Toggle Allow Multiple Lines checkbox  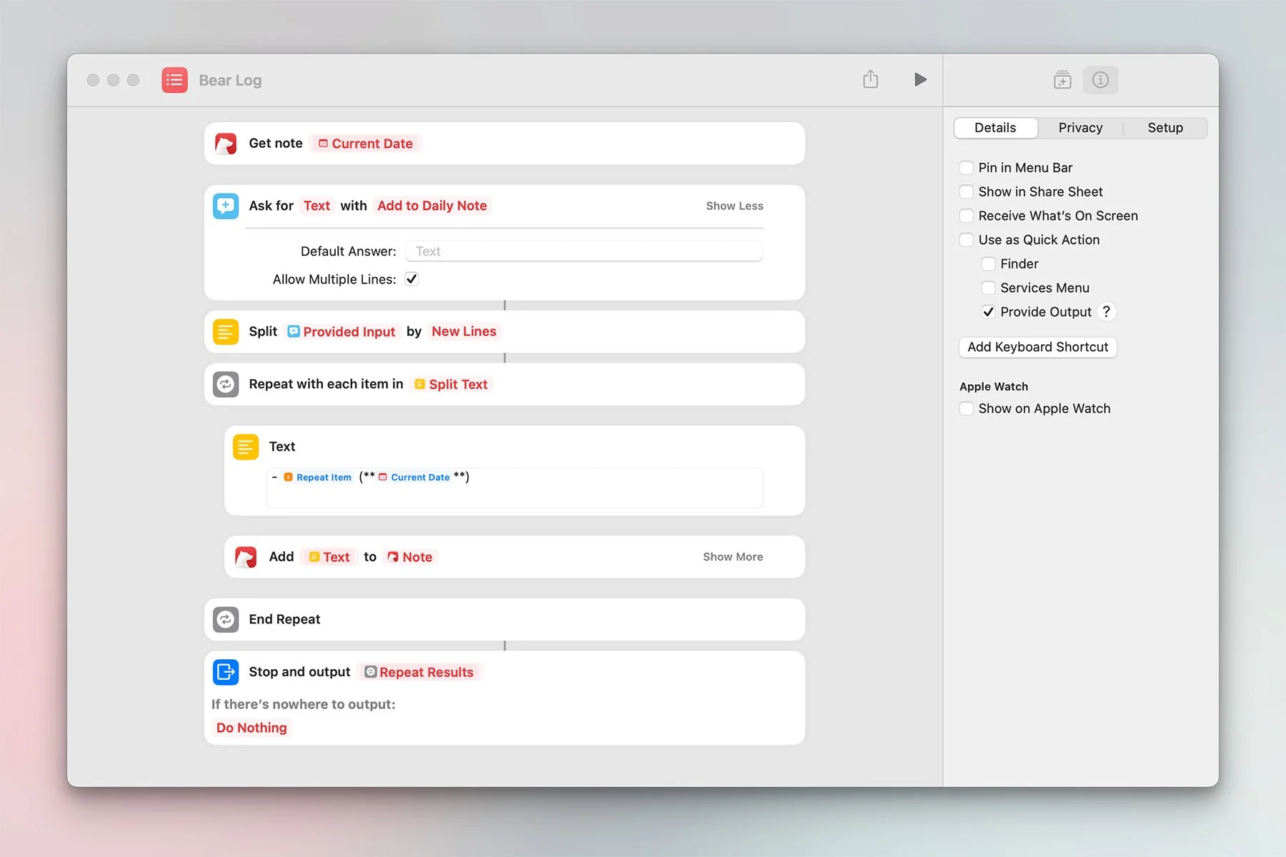pos(412,279)
